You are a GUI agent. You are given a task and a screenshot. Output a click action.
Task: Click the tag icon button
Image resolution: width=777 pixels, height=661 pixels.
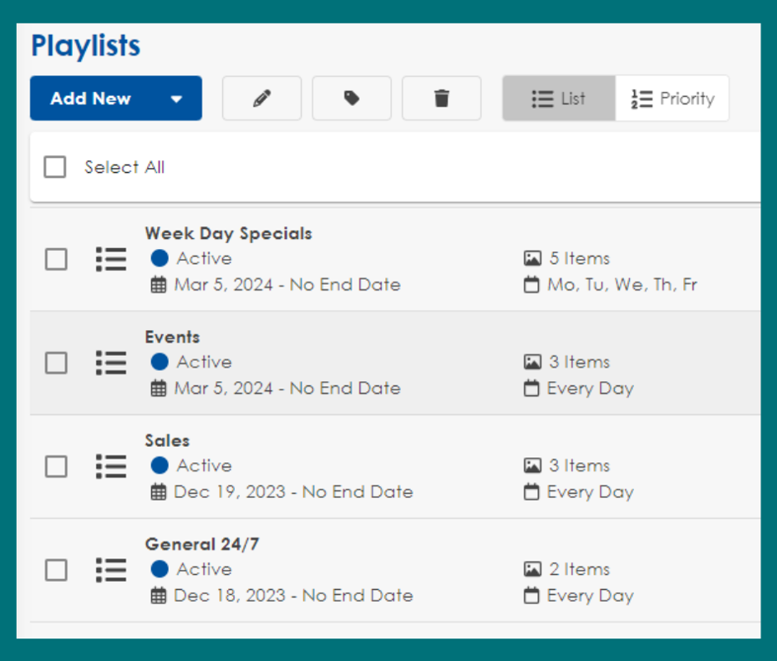[x=352, y=99]
